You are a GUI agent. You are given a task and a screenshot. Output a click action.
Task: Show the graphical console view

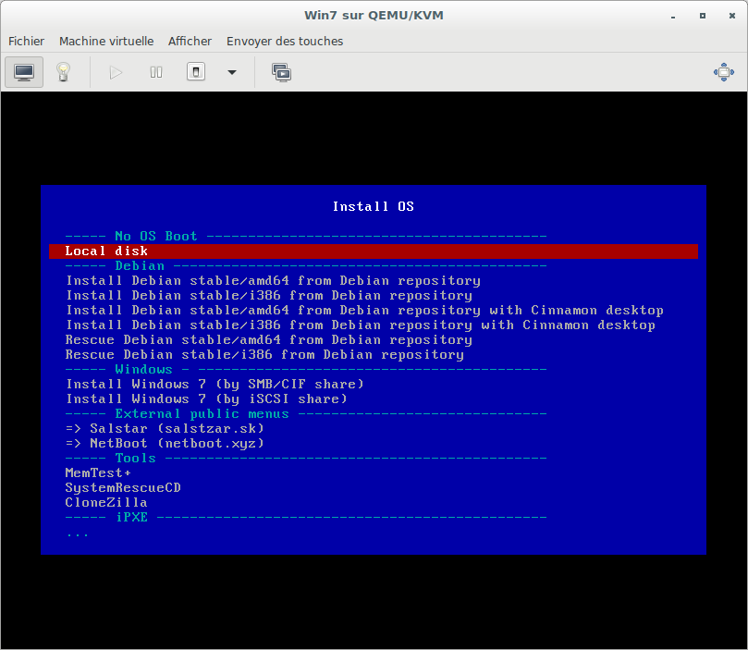24,72
